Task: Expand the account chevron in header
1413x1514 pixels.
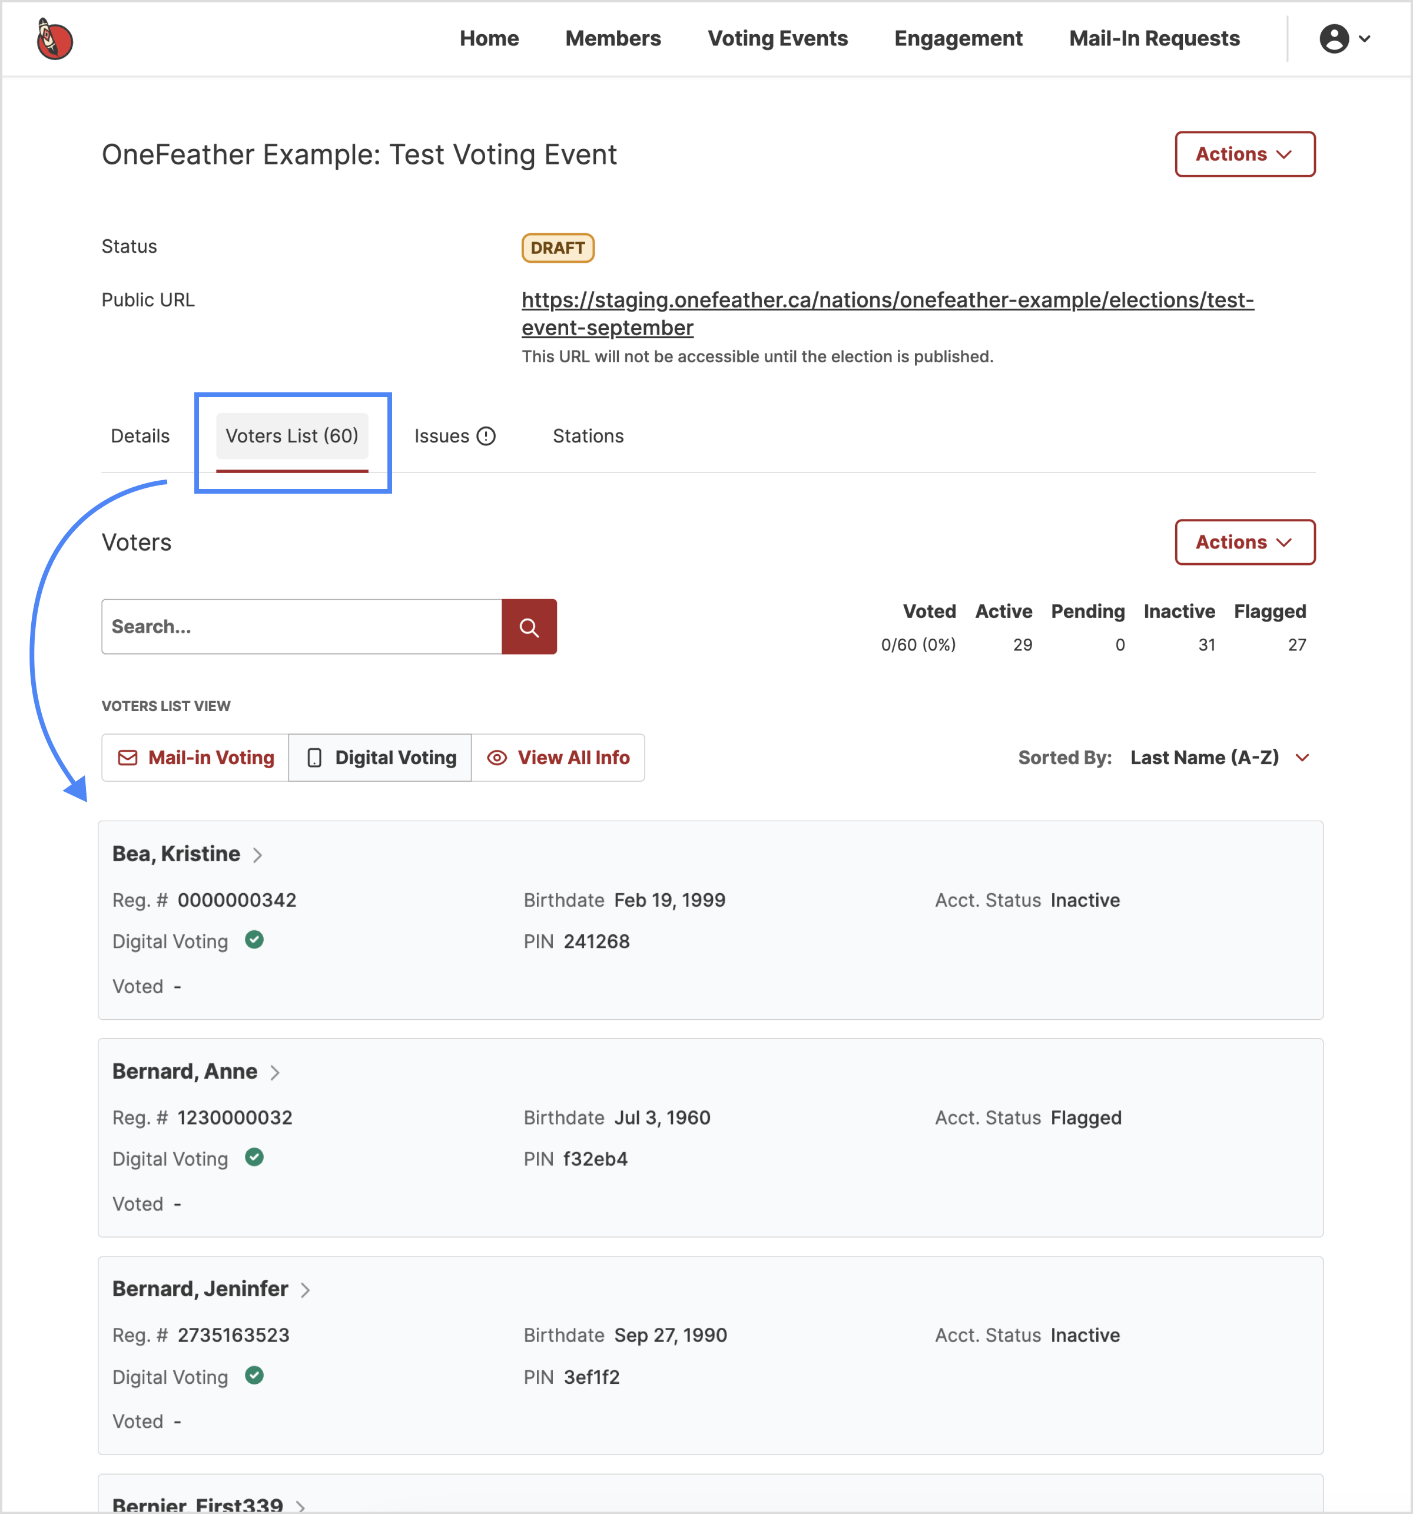Action: (x=1365, y=39)
